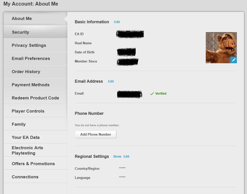Click the pencil edit icon on avatar
This screenshot has width=247, height=194.
click(x=233, y=60)
